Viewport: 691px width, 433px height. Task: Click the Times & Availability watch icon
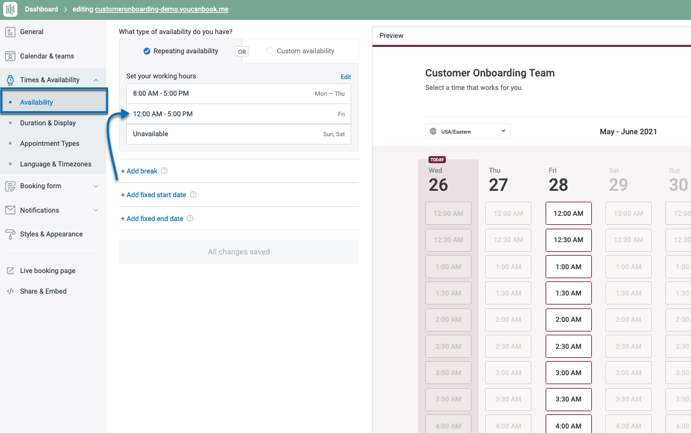tap(10, 80)
